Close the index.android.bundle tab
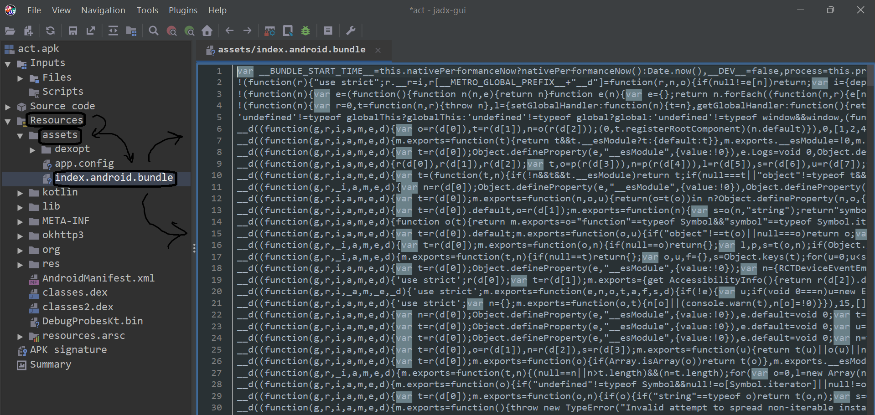The image size is (875, 415). [x=378, y=50]
